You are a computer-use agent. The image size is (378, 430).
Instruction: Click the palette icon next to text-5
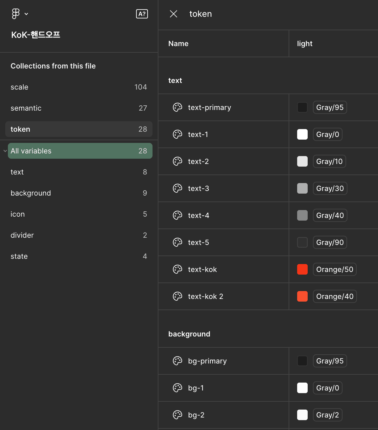tap(177, 242)
